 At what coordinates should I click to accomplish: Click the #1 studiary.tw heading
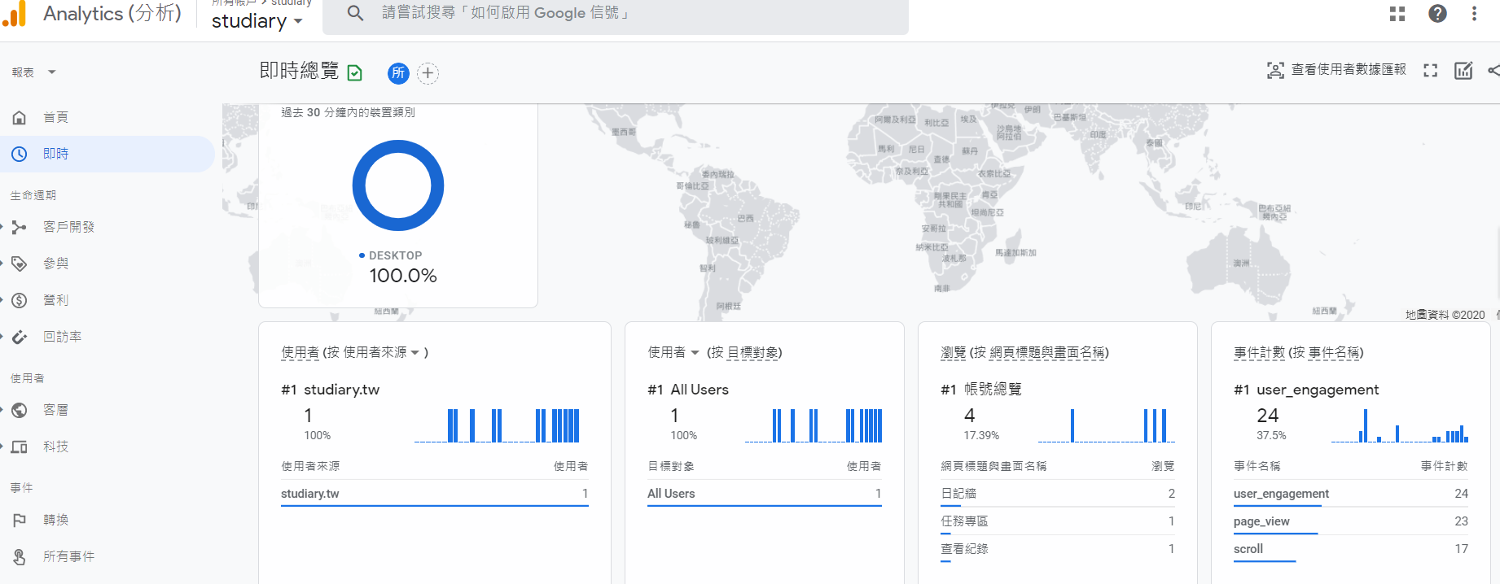click(x=331, y=390)
